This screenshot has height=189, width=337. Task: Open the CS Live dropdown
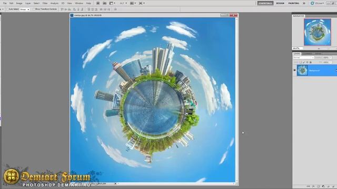coord(317,3)
